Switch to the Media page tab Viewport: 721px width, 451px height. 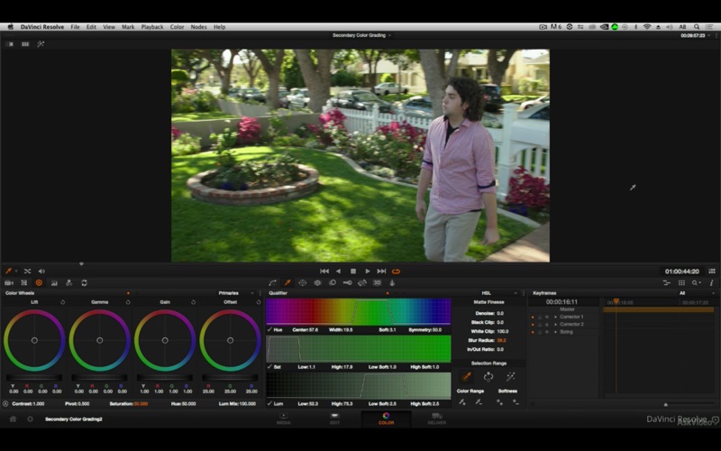tap(284, 419)
